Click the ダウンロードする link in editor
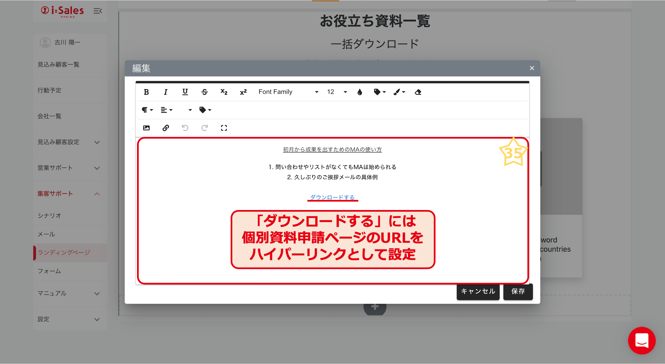The width and height of the screenshot is (665, 364). click(x=332, y=197)
